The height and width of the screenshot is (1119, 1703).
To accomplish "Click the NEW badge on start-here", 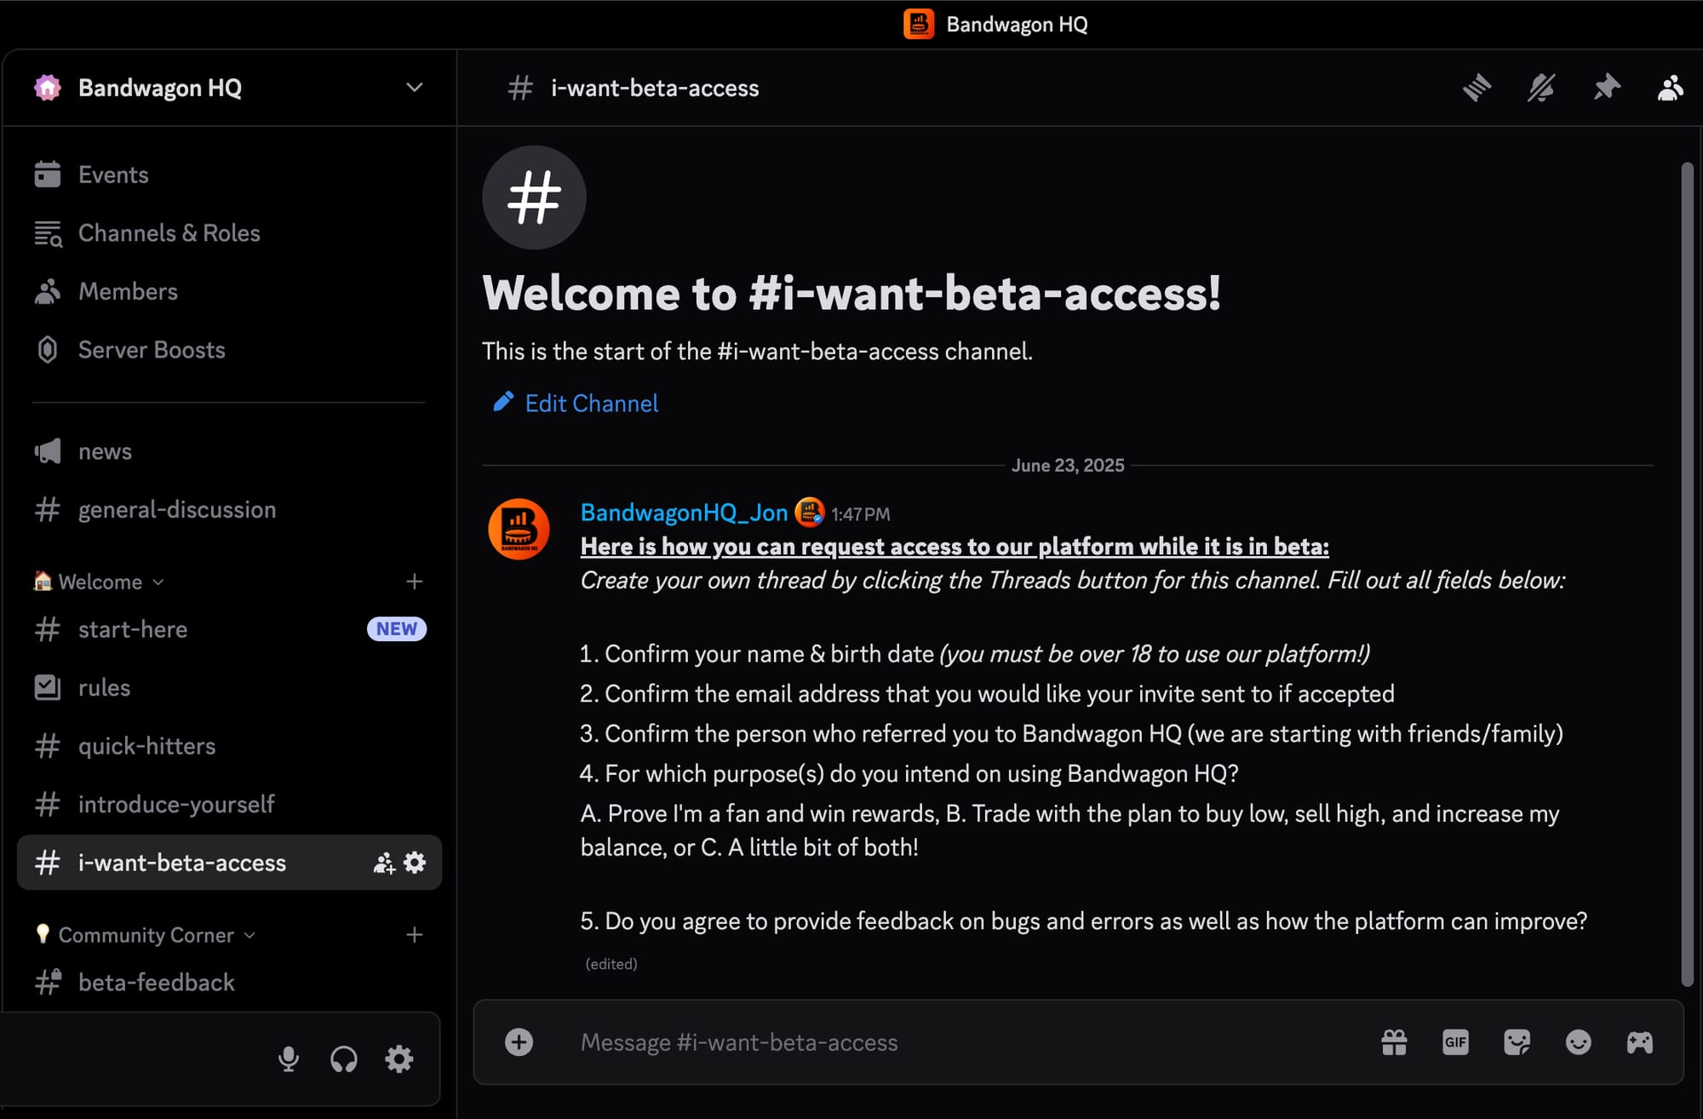I will click(397, 629).
